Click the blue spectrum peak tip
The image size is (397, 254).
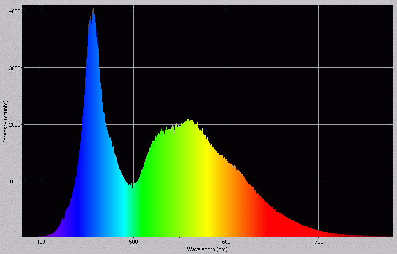click(93, 9)
